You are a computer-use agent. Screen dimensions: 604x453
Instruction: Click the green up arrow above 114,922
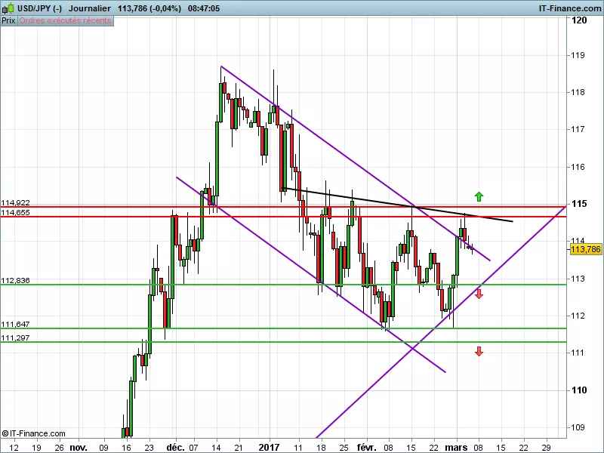479,196
